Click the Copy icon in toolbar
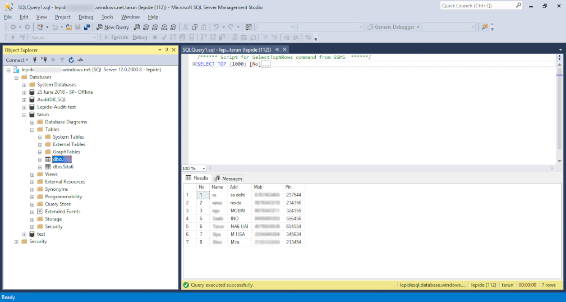566x302 pixels. [x=195, y=27]
